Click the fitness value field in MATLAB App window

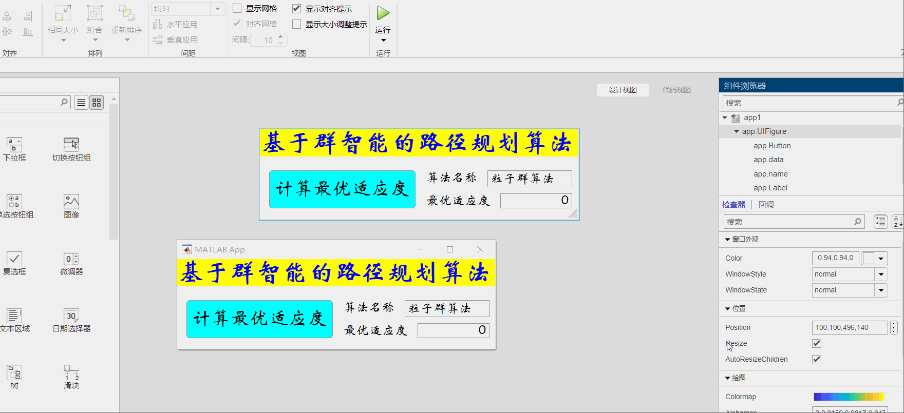pos(453,330)
